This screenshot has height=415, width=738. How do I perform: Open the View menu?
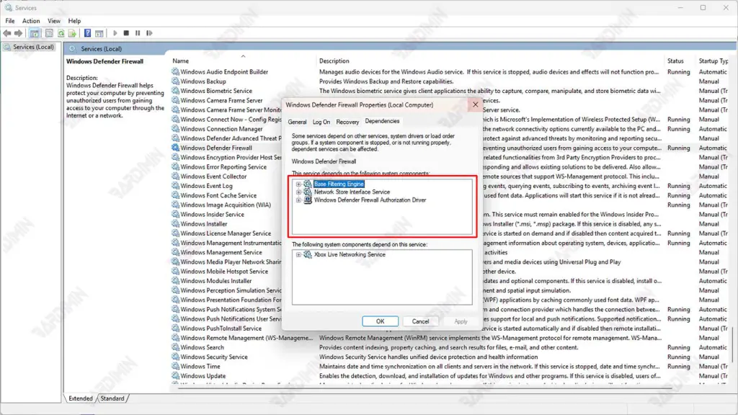[x=53, y=21]
